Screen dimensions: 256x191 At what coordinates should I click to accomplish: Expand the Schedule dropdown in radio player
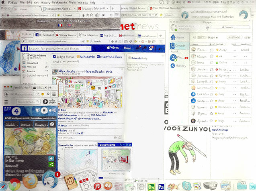12,125
